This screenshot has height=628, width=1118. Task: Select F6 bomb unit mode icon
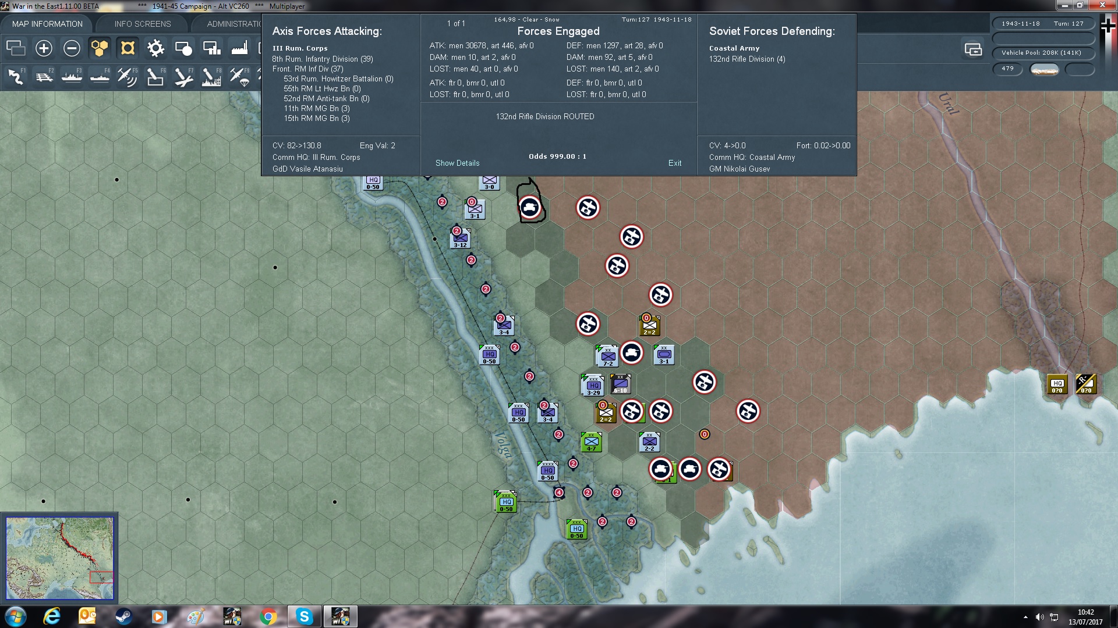pyautogui.click(x=155, y=77)
